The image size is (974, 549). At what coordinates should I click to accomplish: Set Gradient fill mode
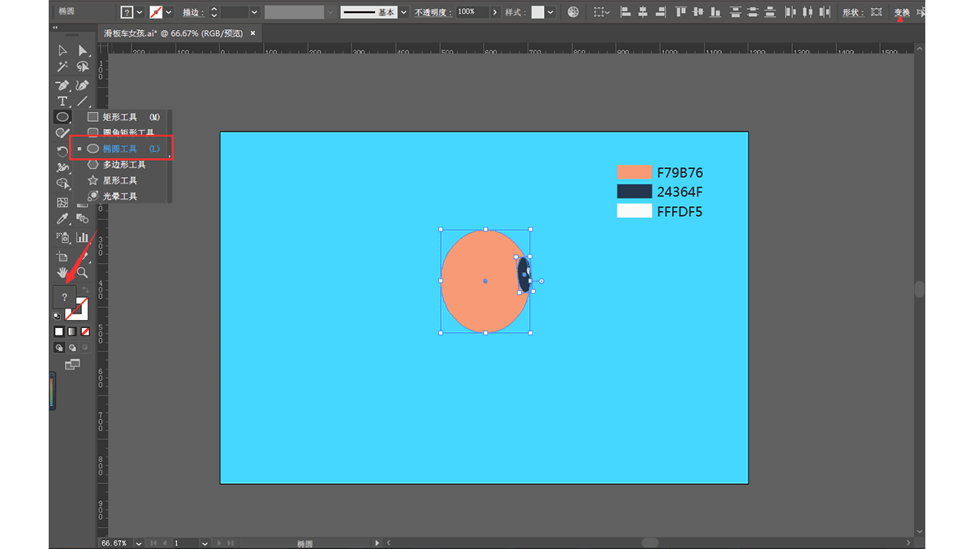pyautogui.click(x=72, y=331)
